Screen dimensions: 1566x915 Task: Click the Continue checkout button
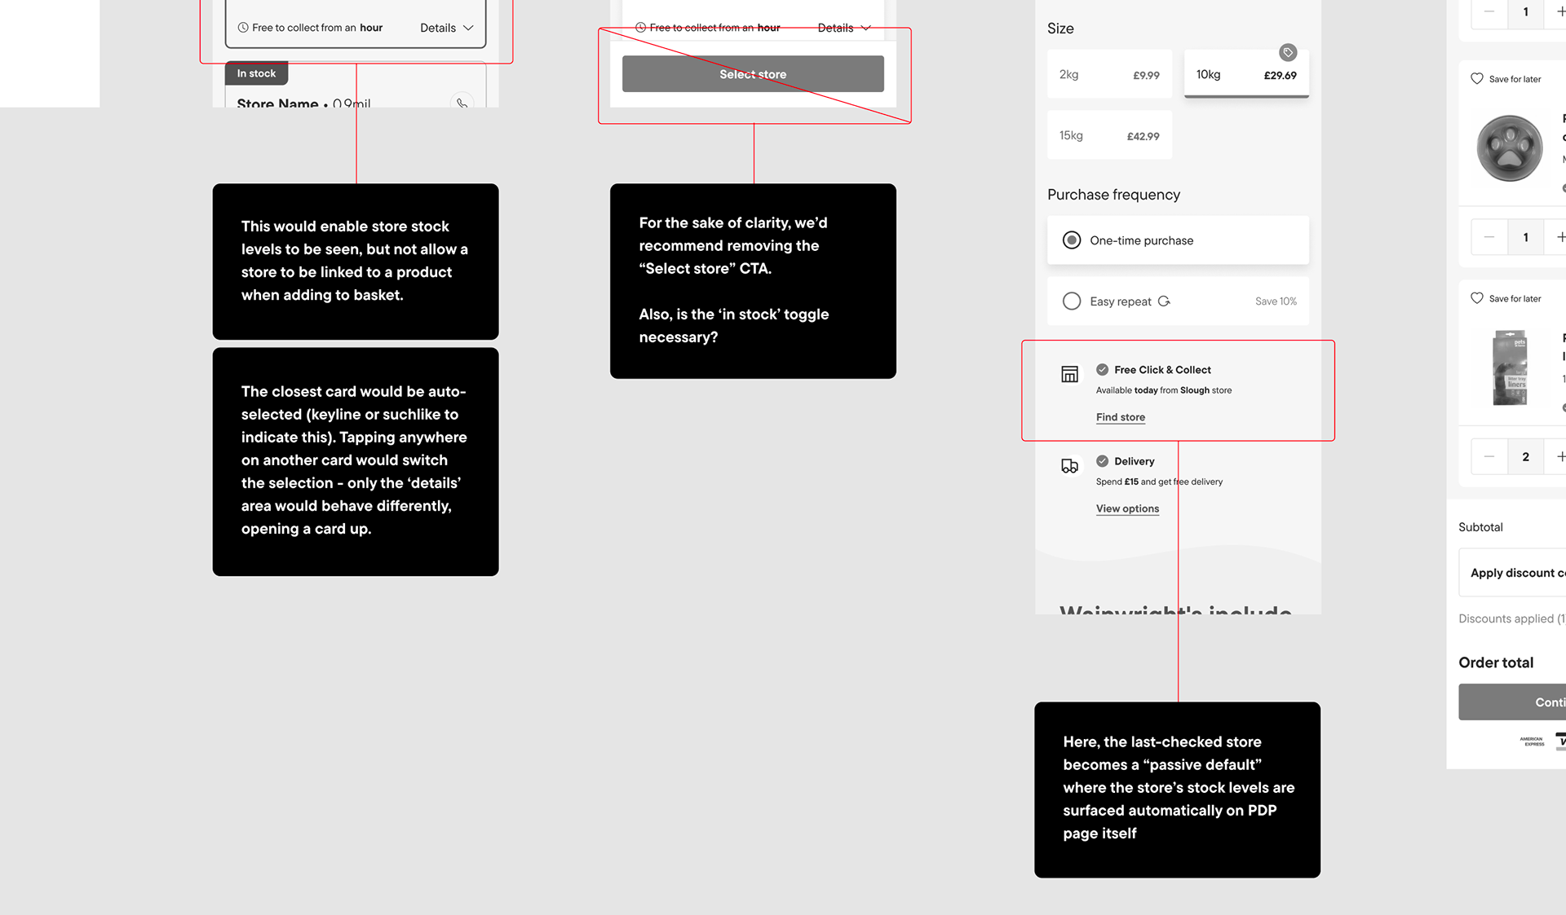coord(1512,702)
